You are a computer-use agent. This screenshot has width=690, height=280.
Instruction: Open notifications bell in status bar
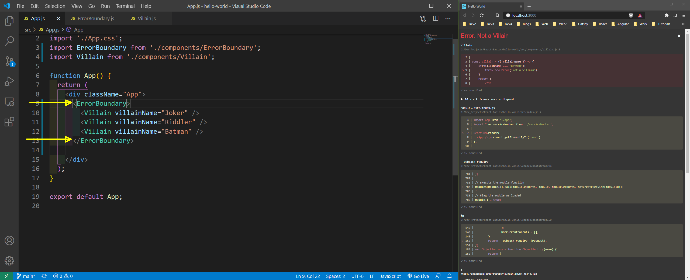click(x=450, y=276)
